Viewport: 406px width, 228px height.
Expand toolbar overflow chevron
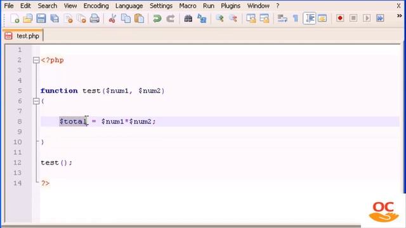click(399, 16)
